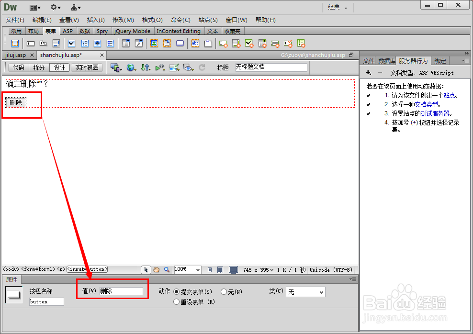Viewport: 473px width, 334px height.
Task: Pick the Select arrow tool in status bar
Action: tap(146, 270)
